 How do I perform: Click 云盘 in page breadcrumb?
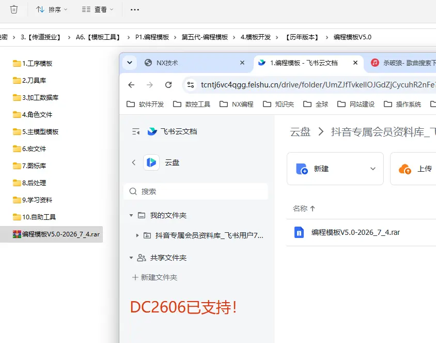(300, 132)
